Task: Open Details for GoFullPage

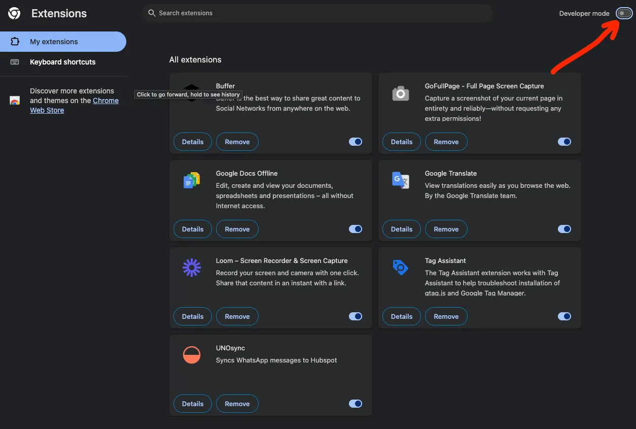Action: click(401, 142)
